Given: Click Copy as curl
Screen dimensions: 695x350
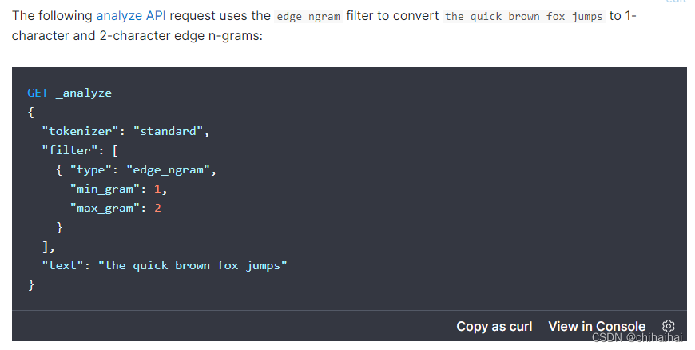Looking at the screenshot, I should coord(494,327).
